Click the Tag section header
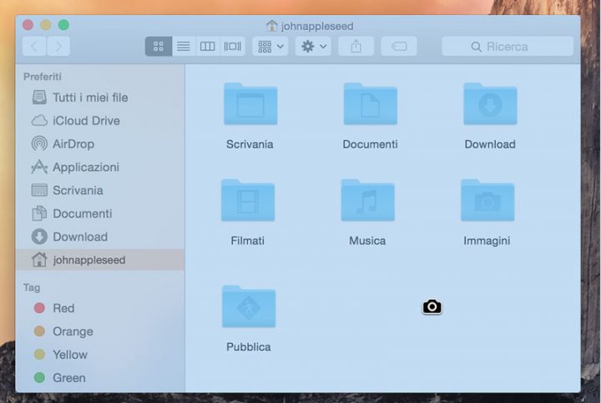Image resolution: width=601 pixels, height=403 pixels. pyautogui.click(x=32, y=287)
